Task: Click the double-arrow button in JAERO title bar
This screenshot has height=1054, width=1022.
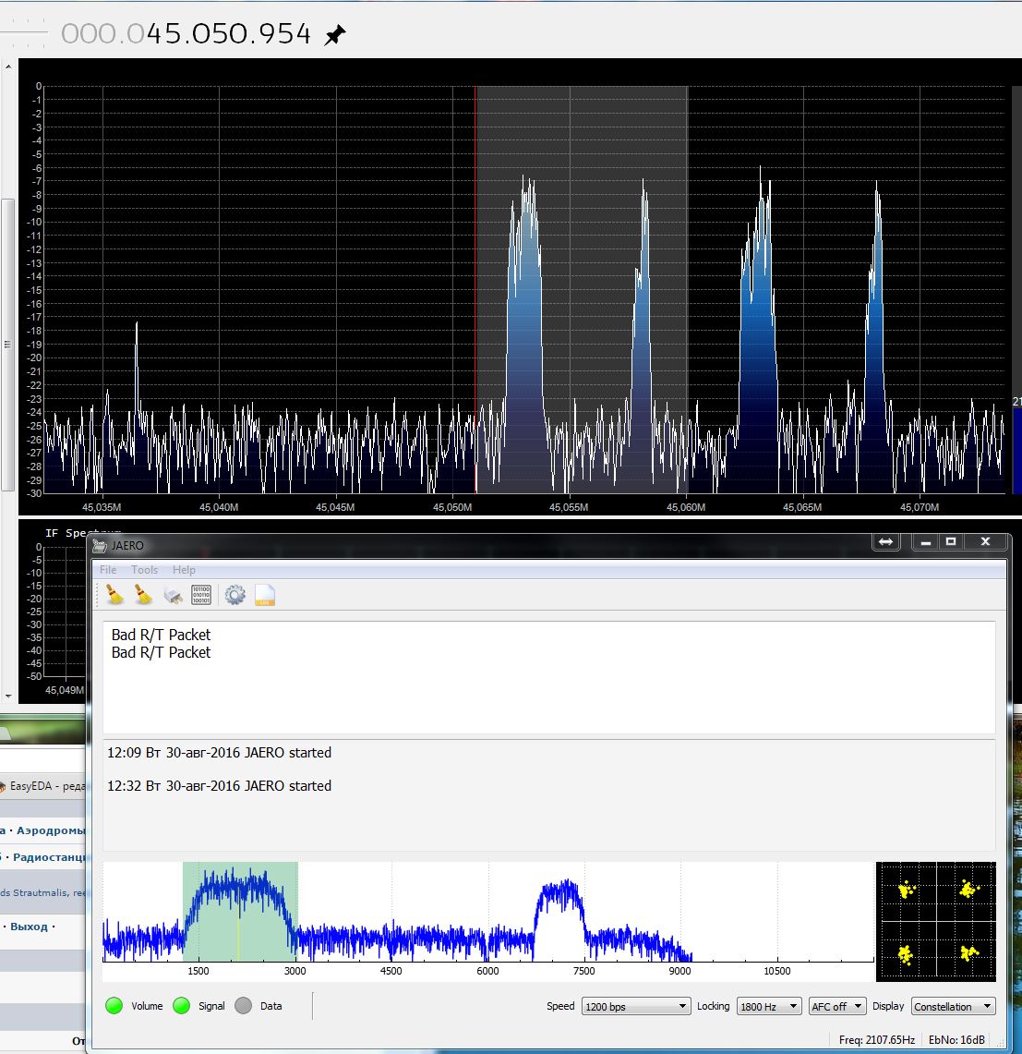Action: (885, 542)
